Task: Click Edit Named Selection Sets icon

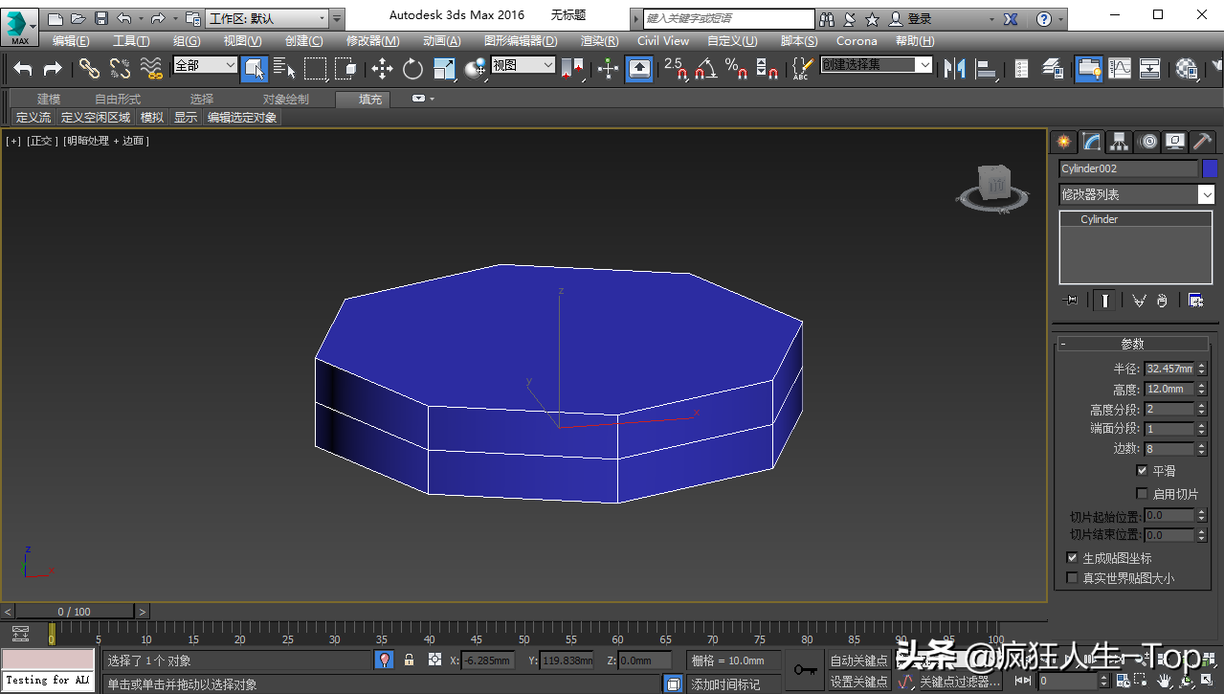Action: pyautogui.click(x=802, y=68)
